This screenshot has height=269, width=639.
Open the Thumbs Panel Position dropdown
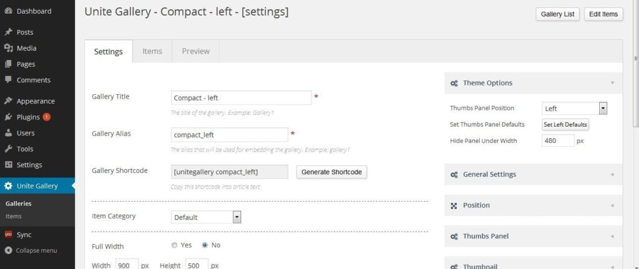click(x=575, y=109)
